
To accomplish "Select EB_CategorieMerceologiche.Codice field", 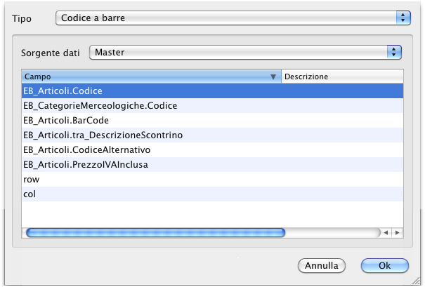I will pos(100,106).
